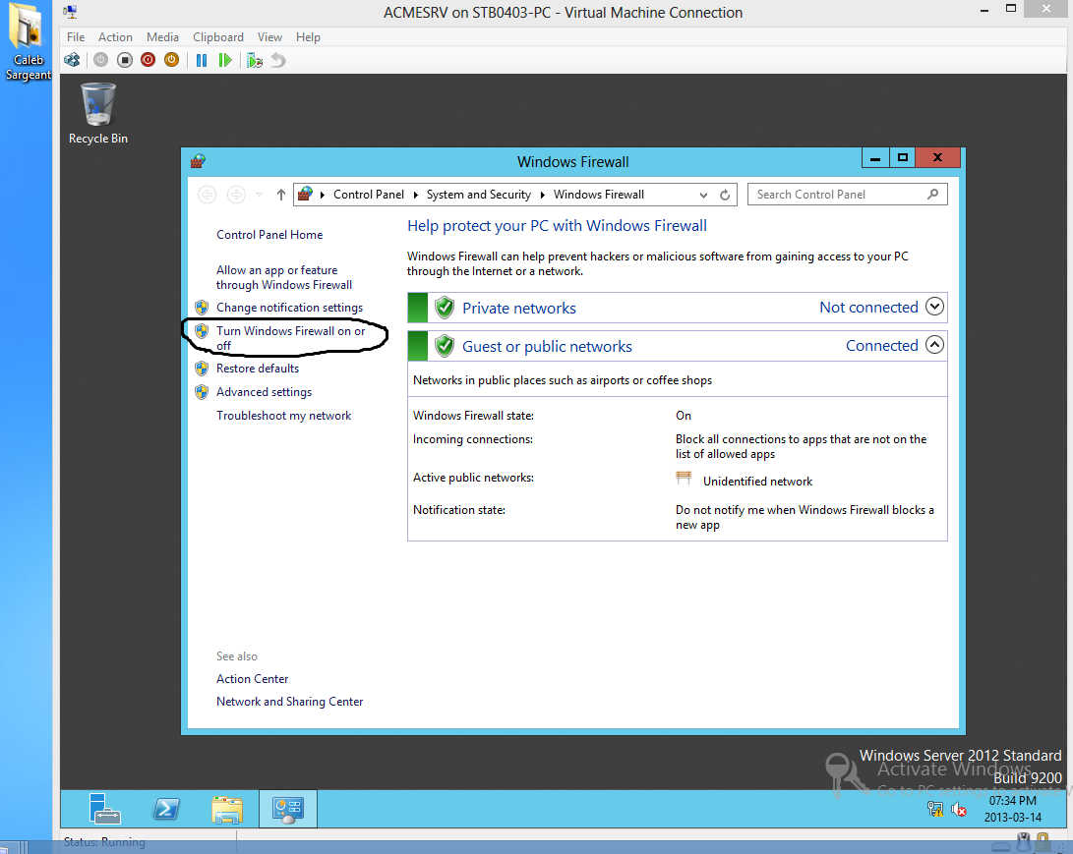Click the Private networks heading
This screenshot has height=854, width=1073.
coord(518,309)
